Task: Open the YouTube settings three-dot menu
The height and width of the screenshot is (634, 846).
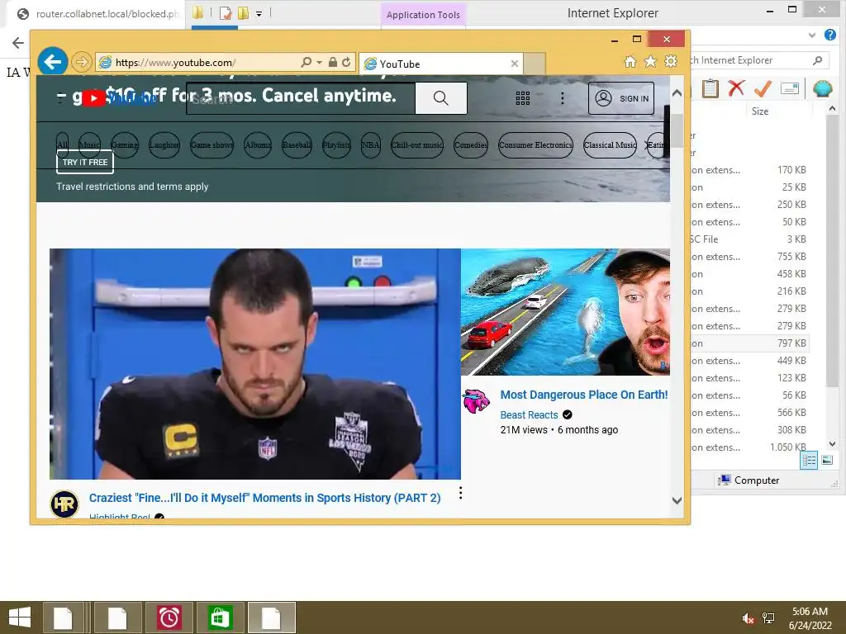Action: (x=562, y=98)
